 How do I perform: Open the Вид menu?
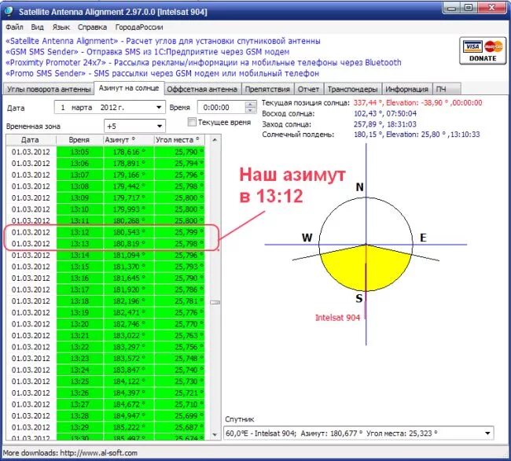37,27
